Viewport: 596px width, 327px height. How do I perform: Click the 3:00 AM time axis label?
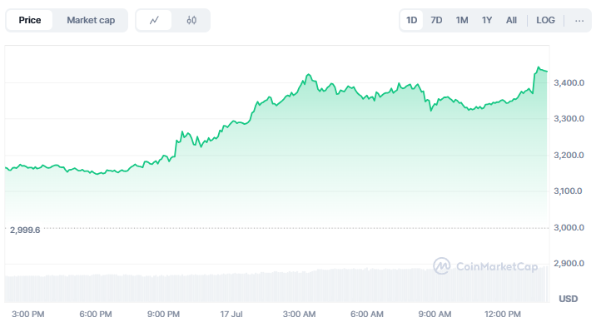(299, 314)
